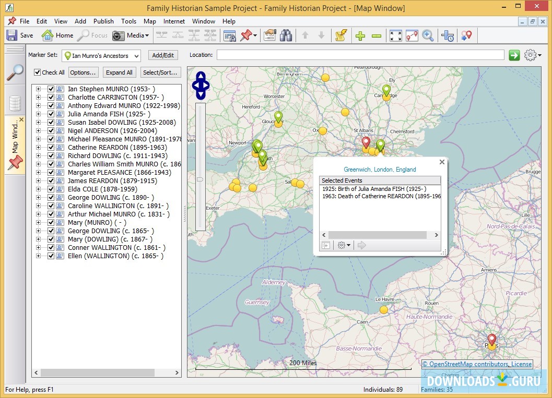Click the map zoom slider handle
Image resolution: width=552 pixels, height=398 pixels.
[x=199, y=179]
